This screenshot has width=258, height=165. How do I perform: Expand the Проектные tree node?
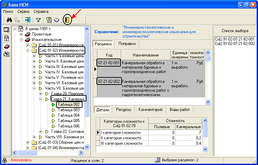[21, 34]
